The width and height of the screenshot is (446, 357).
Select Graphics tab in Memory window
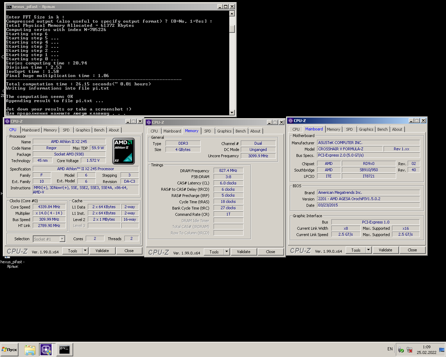point(224,131)
